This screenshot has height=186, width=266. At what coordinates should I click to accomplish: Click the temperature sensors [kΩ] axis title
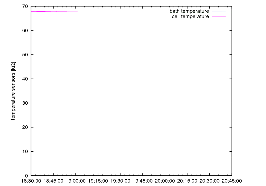[x=13, y=91]
